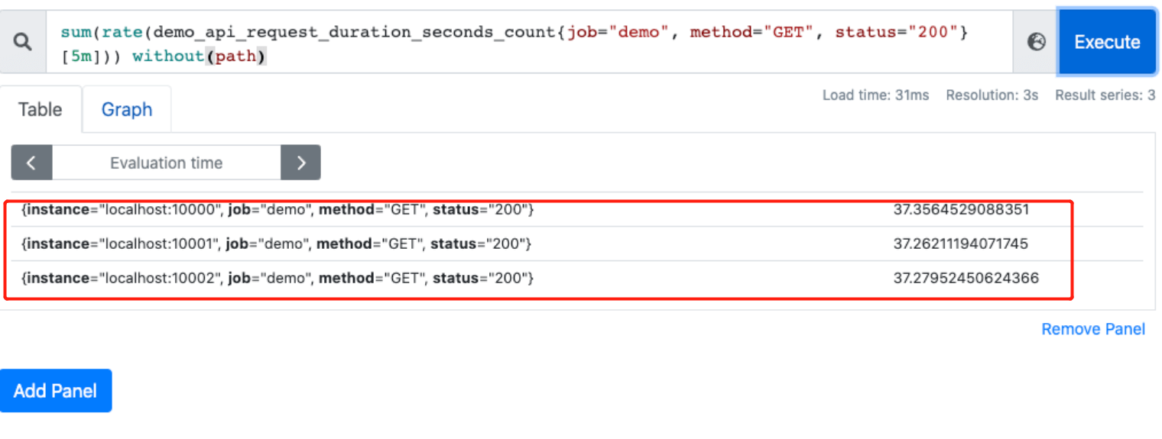Click the Result series: 3 label

[1105, 95]
